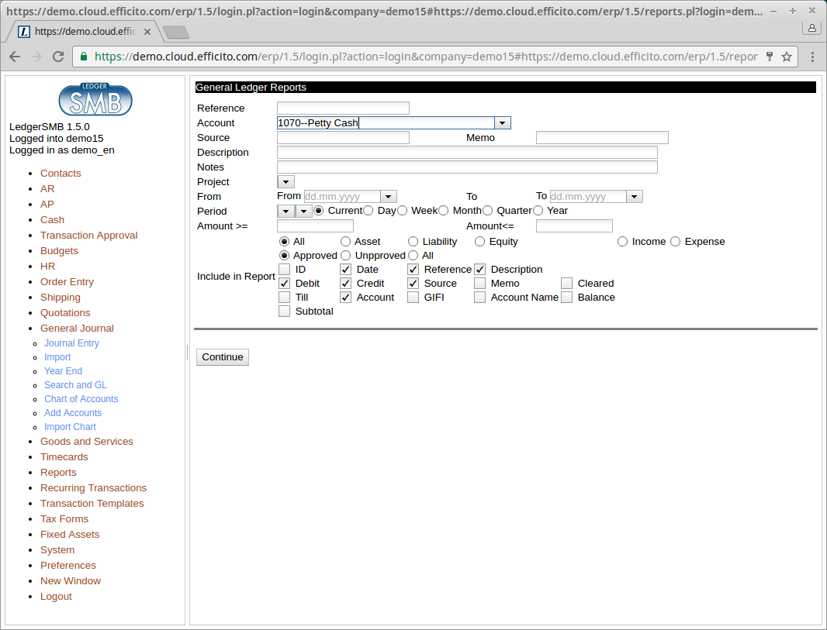Image resolution: width=827 pixels, height=630 pixels.
Task: Reload the page with browser refresh icon
Action: 58,57
